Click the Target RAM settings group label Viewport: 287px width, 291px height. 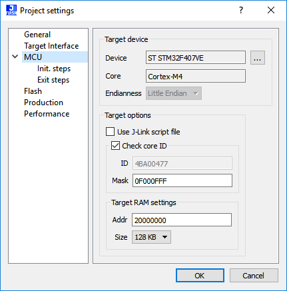(x=144, y=202)
